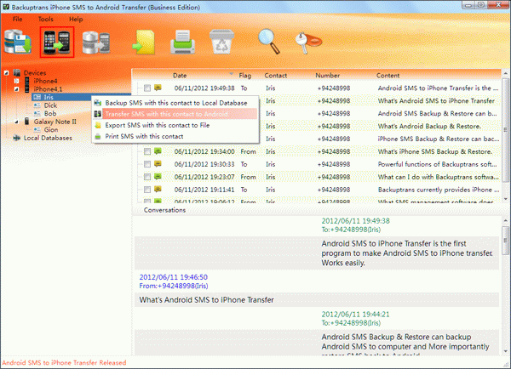
Task: Click the message icon in the 19:30:33 row
Action: (x=158, y=164)
